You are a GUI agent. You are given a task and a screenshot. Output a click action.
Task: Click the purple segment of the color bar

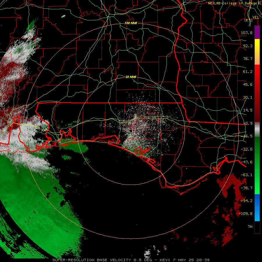[257, 33]
